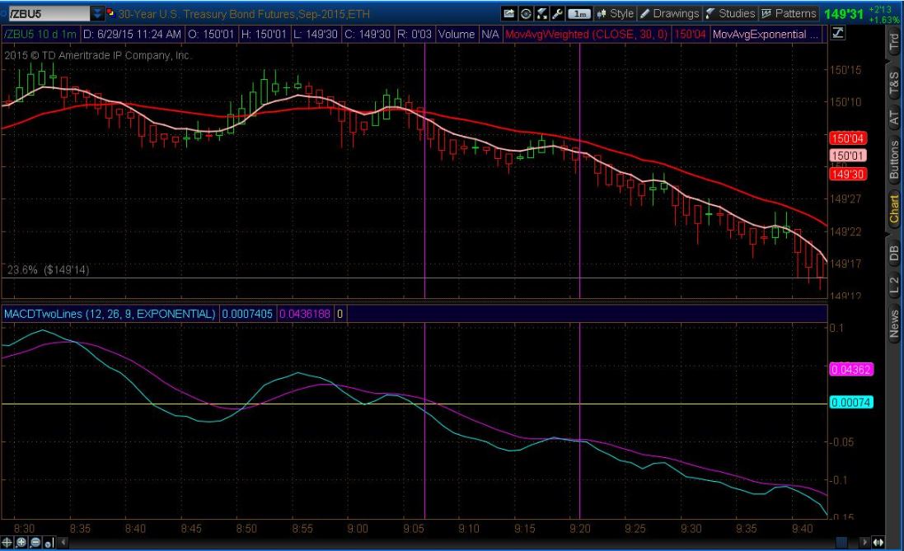Select the Chart side tab

[893, 208]
